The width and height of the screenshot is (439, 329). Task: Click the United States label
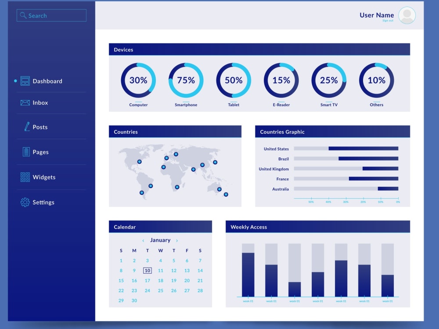(276, 149)
